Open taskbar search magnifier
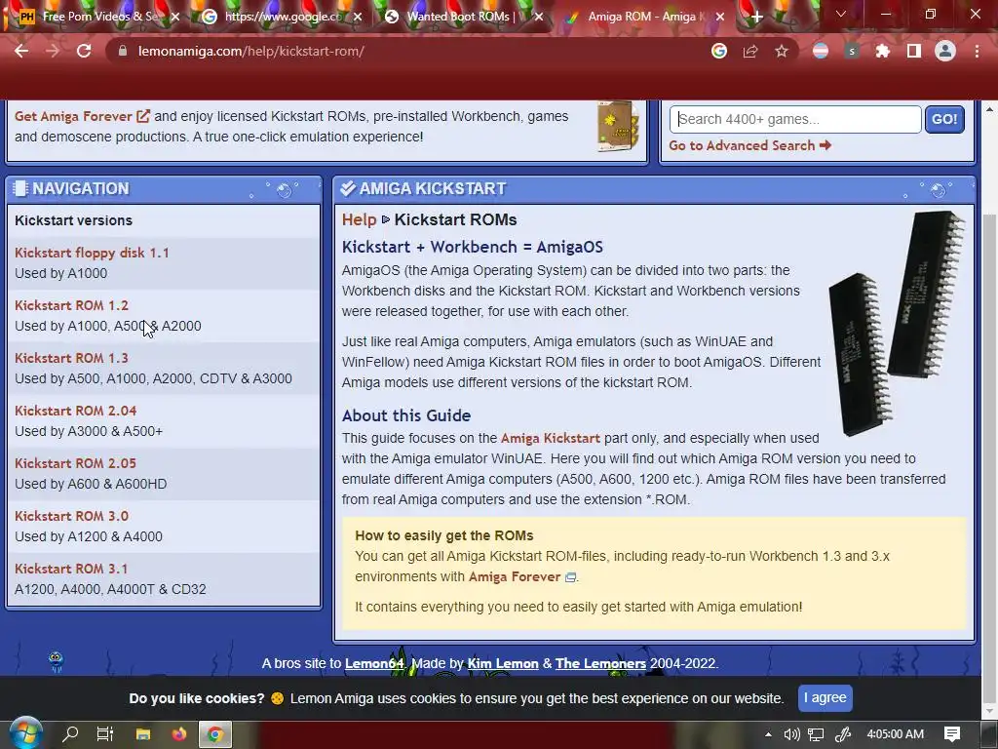The width and height of the screenshot is (998, 749). [x=70, y=734]
